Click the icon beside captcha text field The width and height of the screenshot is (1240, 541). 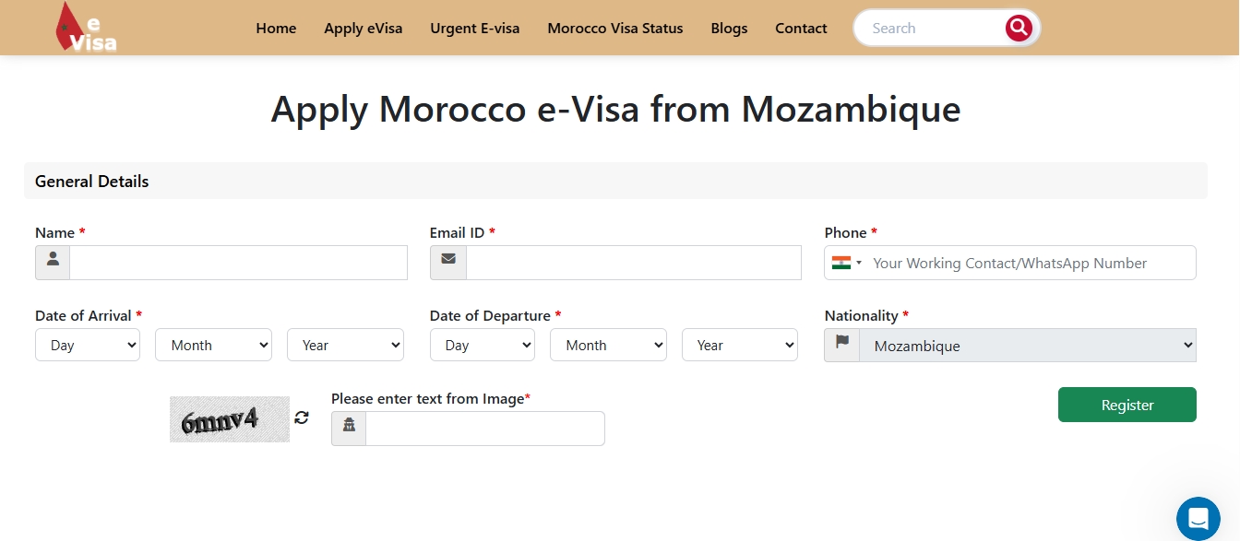point(349,429)
